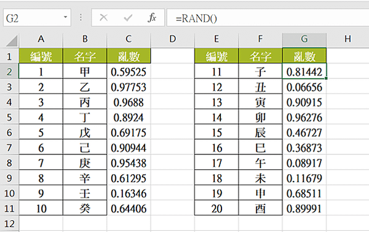This screenshot has height=232, width=369.
Task: Click the name cell 子
Action: (x=260, y=71)
